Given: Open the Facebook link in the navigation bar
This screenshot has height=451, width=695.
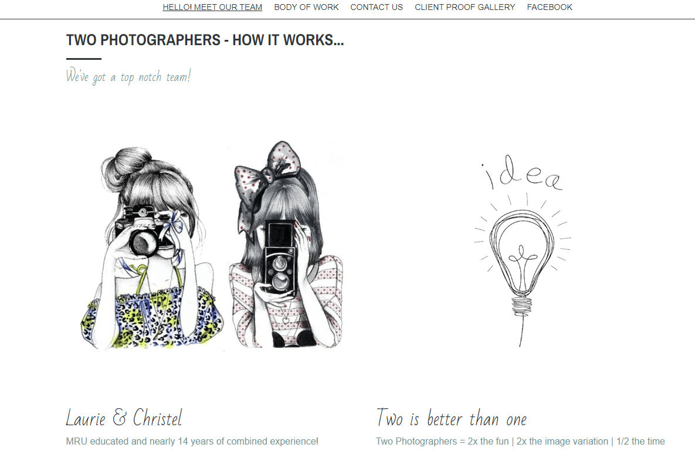Looking at the screenshot, I should tap(550, 7).
